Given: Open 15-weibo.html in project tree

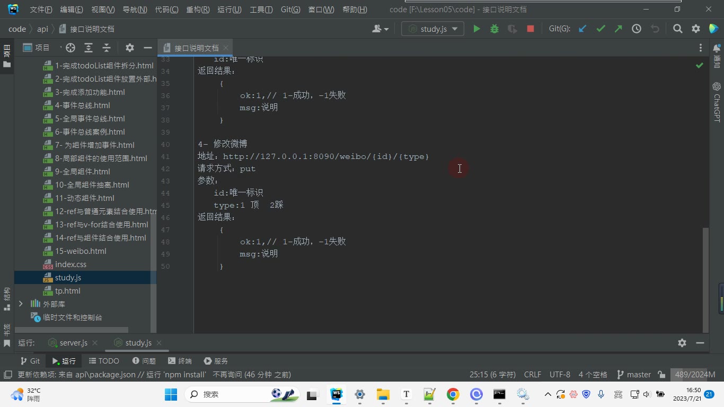Looking at the screenshot, I should [x=81, y=251].
